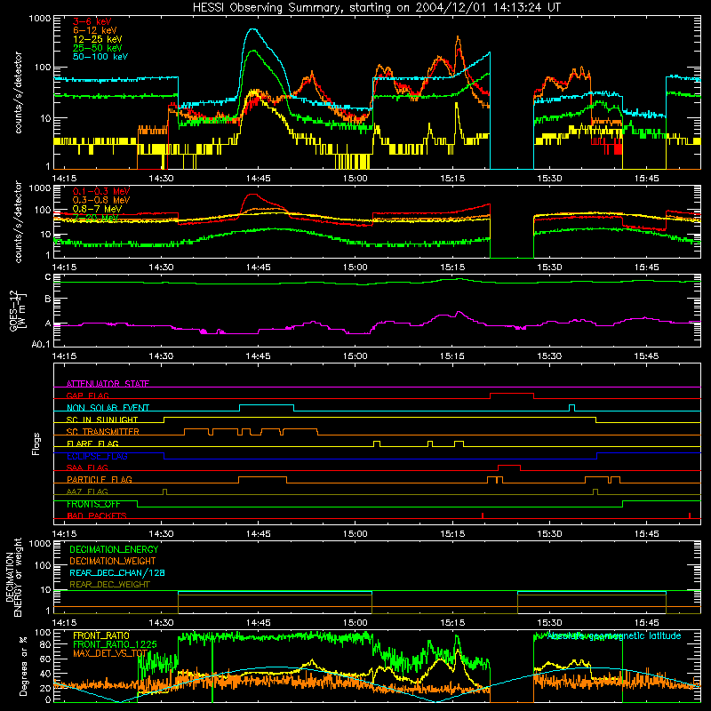Click the C level on GOES axis
Screen dimensions: 711x711
[48, 277]
